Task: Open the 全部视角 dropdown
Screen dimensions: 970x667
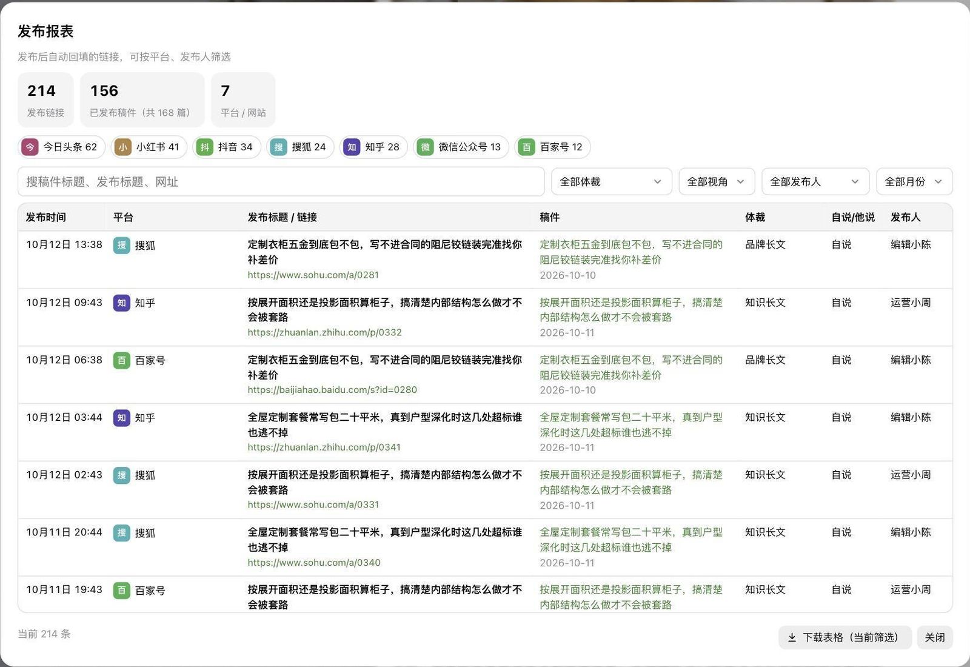Action: [x=717, y=181]
